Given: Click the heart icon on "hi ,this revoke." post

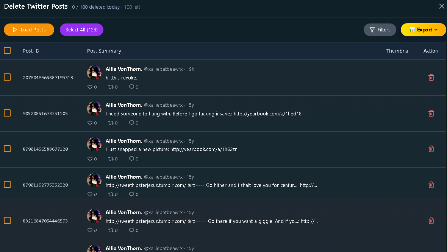Looking at the screenshot, I should (x=90, y=87).
